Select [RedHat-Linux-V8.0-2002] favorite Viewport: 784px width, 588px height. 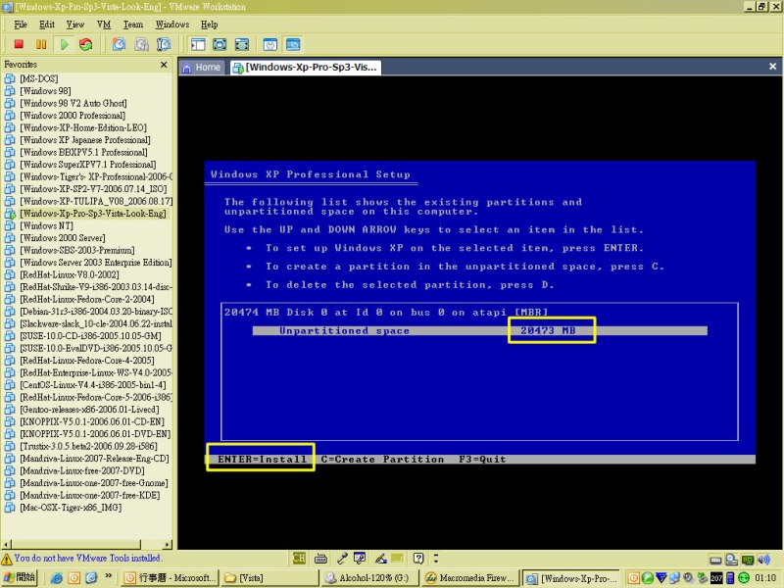point(70,274)
